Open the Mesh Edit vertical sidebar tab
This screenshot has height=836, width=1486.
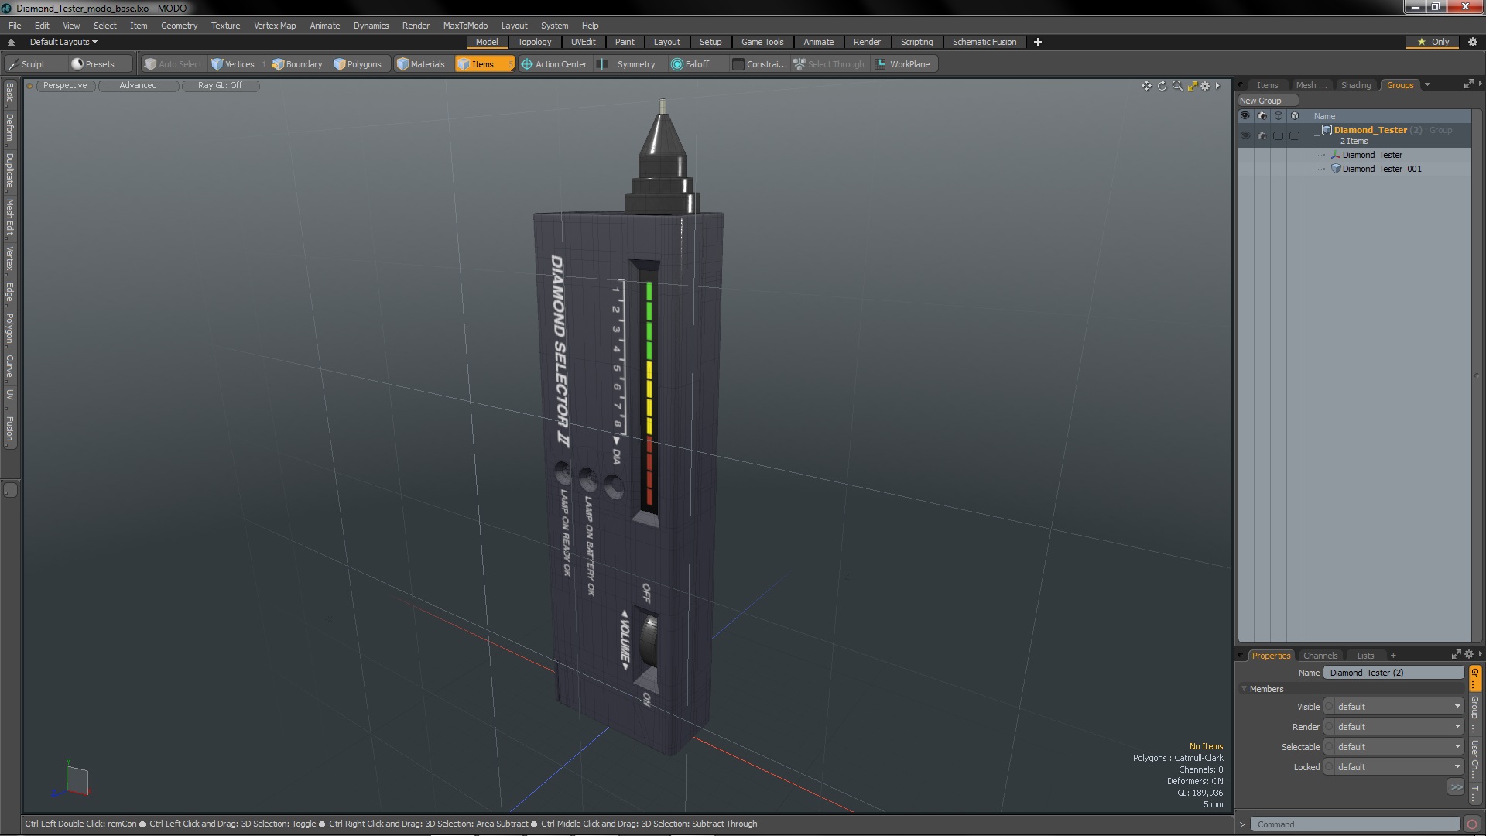9,218
